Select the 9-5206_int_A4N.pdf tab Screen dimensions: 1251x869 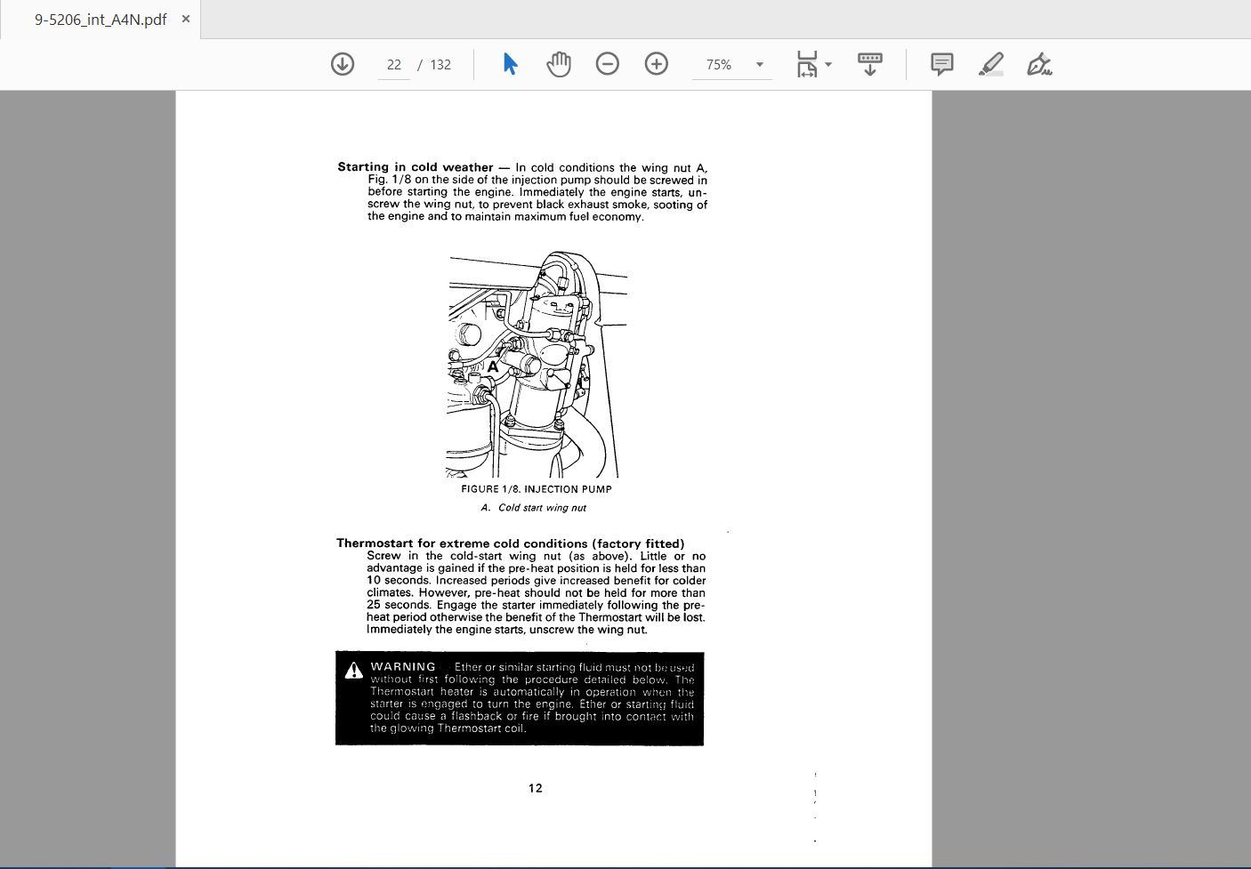[100, 19]
